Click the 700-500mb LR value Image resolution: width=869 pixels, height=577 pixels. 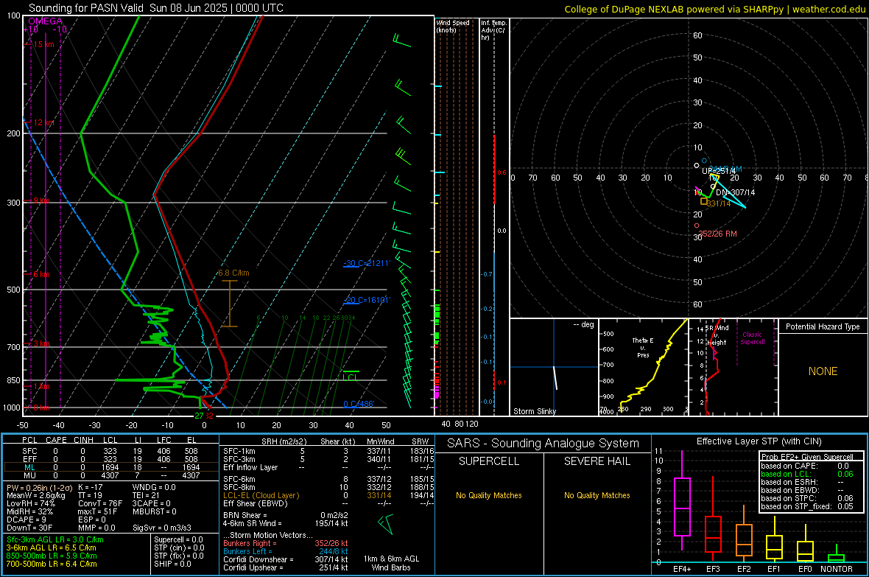click(52, 564)
